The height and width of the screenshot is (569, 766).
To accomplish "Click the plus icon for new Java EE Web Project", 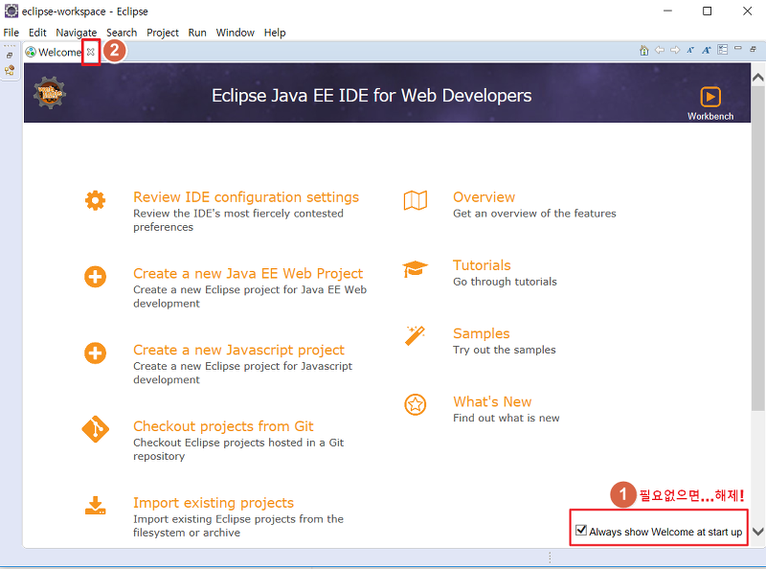I will [95, 277].
